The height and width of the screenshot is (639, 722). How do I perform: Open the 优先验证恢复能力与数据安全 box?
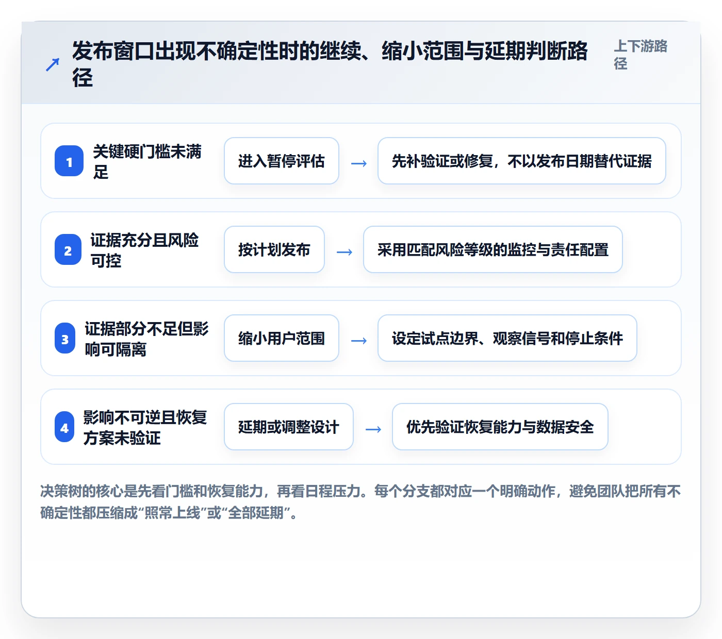tap(500, 427)
